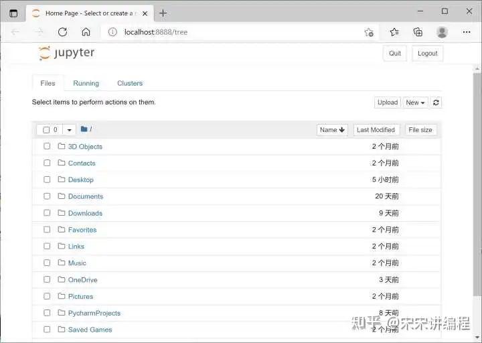Screen dimensions: 482x343
Task: Switch to the Clusters tab
Action: click(130, 83)
